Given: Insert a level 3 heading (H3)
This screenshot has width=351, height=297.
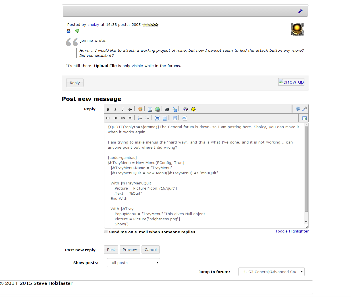Looking at the screenshot, I should 123,118.
